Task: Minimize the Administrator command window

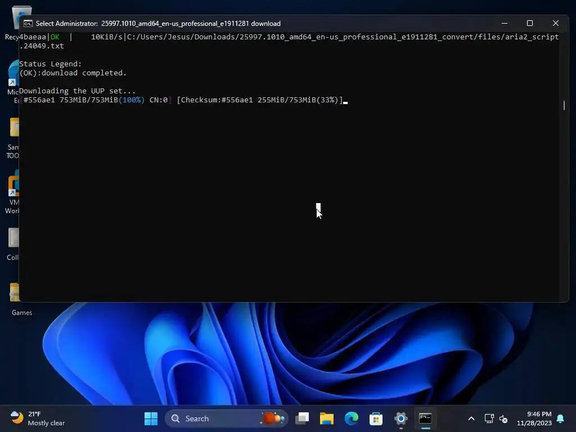Action: pyautogui.click(x=505, y=23)
